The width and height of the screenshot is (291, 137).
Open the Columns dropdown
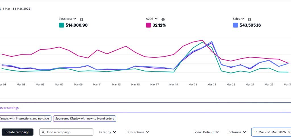(x=237, y=132)
